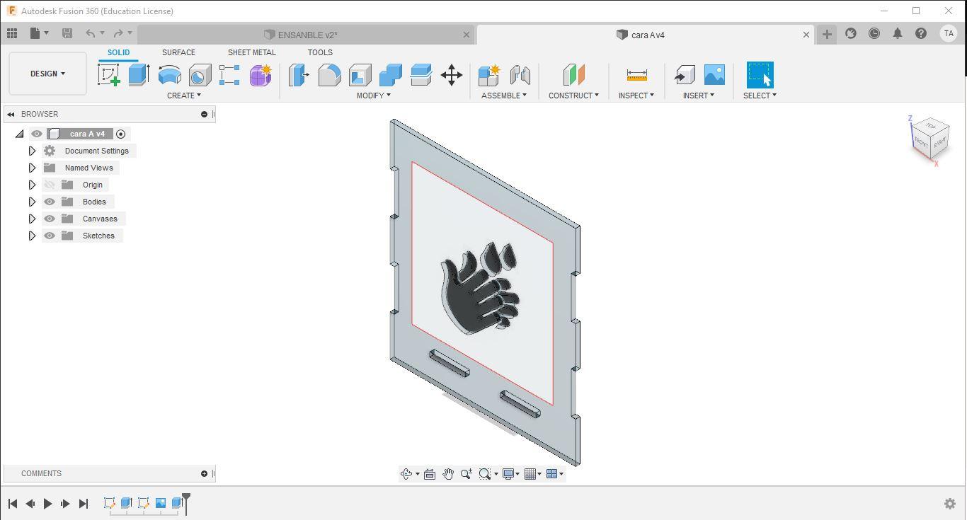Switch to the SHEET METAL tab
The height and width of the screenshot is (520, 967).
coord(252,53)
